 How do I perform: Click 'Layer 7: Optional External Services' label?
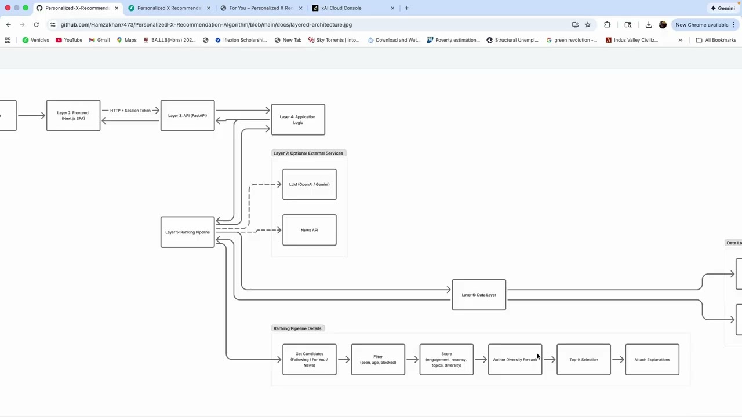point(308,153)
